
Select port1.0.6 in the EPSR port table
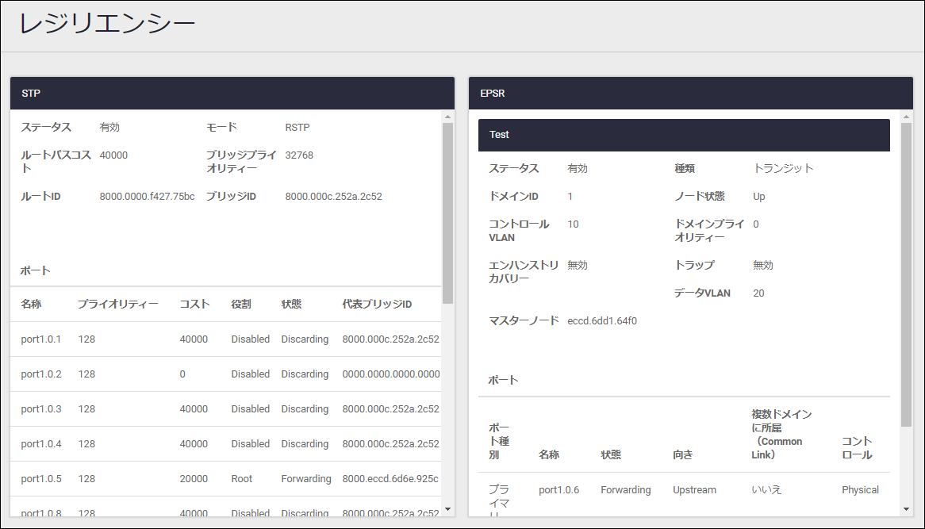(x=558, y=490)
